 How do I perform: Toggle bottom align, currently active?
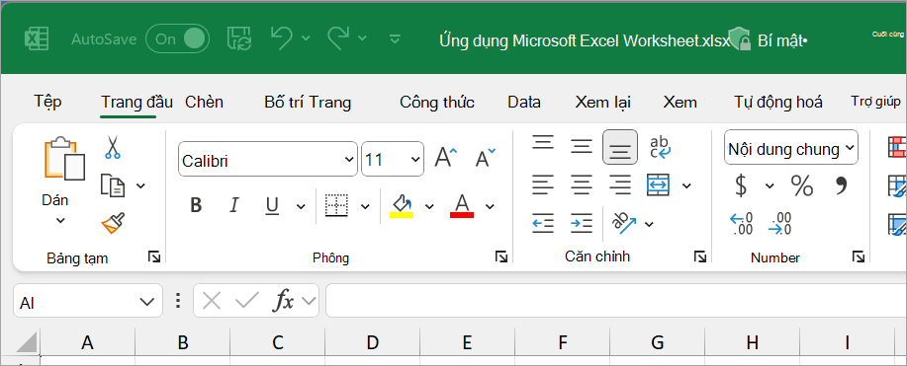coord(620,147)
